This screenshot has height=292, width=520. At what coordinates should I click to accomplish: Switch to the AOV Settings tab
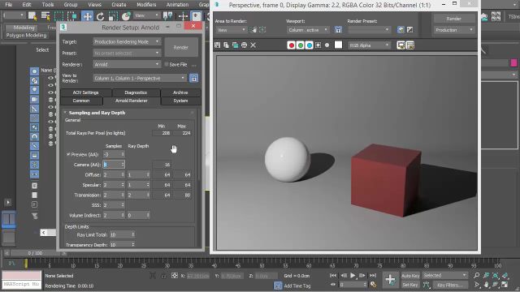click(85, 92)
